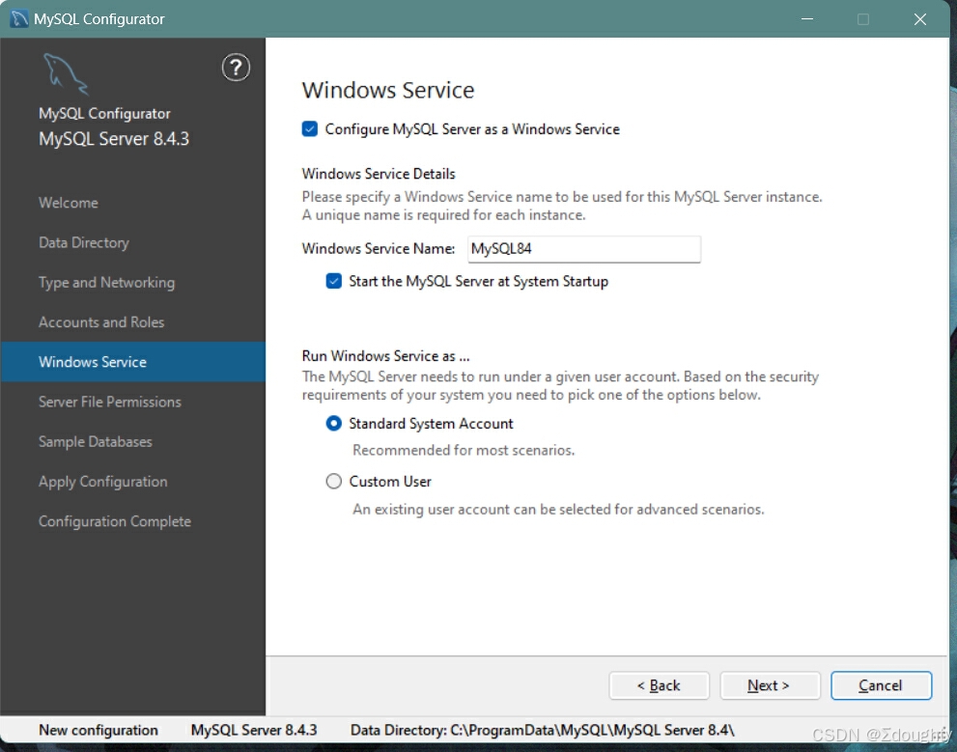Uncheck Configure MySQL Server as a Windows Service

(309, 128)
